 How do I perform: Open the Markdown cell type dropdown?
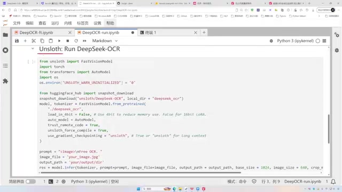105,41
